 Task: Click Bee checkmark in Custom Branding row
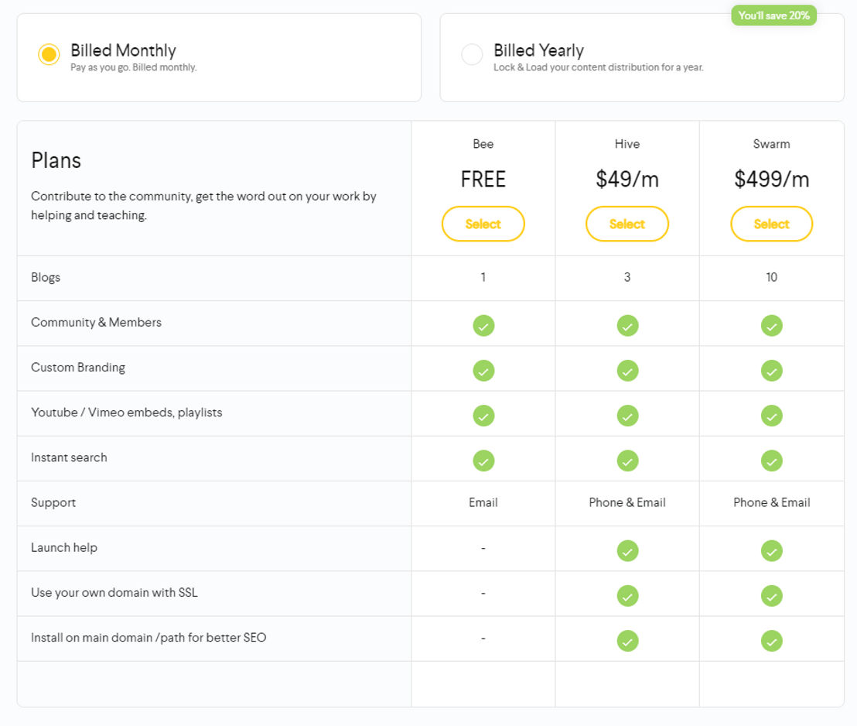(483, 371)
